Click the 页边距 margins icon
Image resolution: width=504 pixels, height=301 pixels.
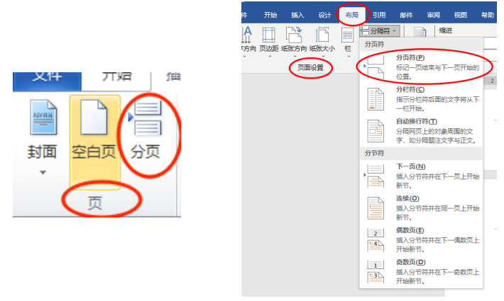click(269, 35)
